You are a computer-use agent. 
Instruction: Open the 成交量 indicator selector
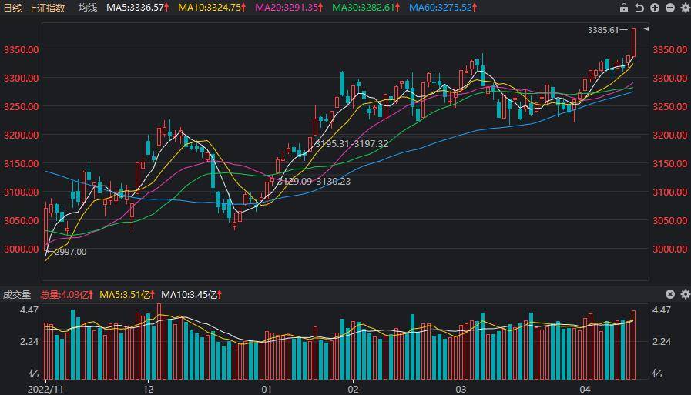click(x=17, y=294)
